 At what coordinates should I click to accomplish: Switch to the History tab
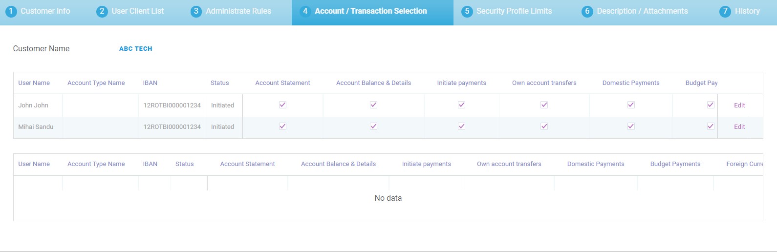[740, 11]
